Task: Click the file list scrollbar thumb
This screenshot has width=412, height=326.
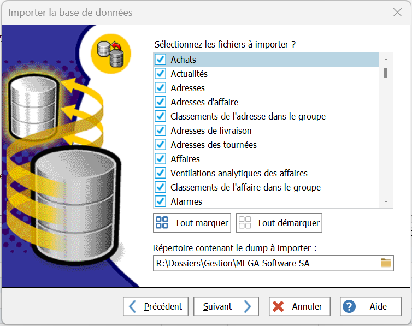Action: [x=386, y=73]
